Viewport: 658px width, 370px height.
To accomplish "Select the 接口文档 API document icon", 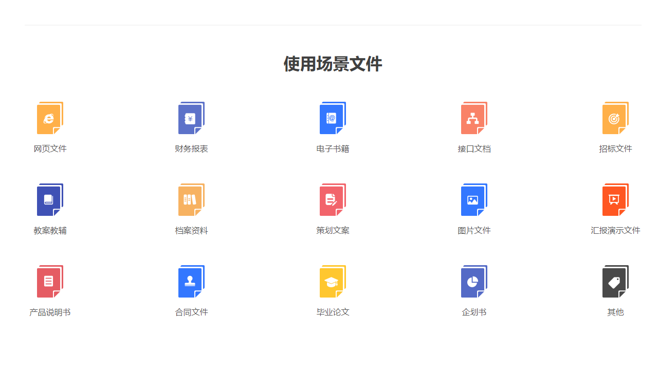I will [473, 118].
